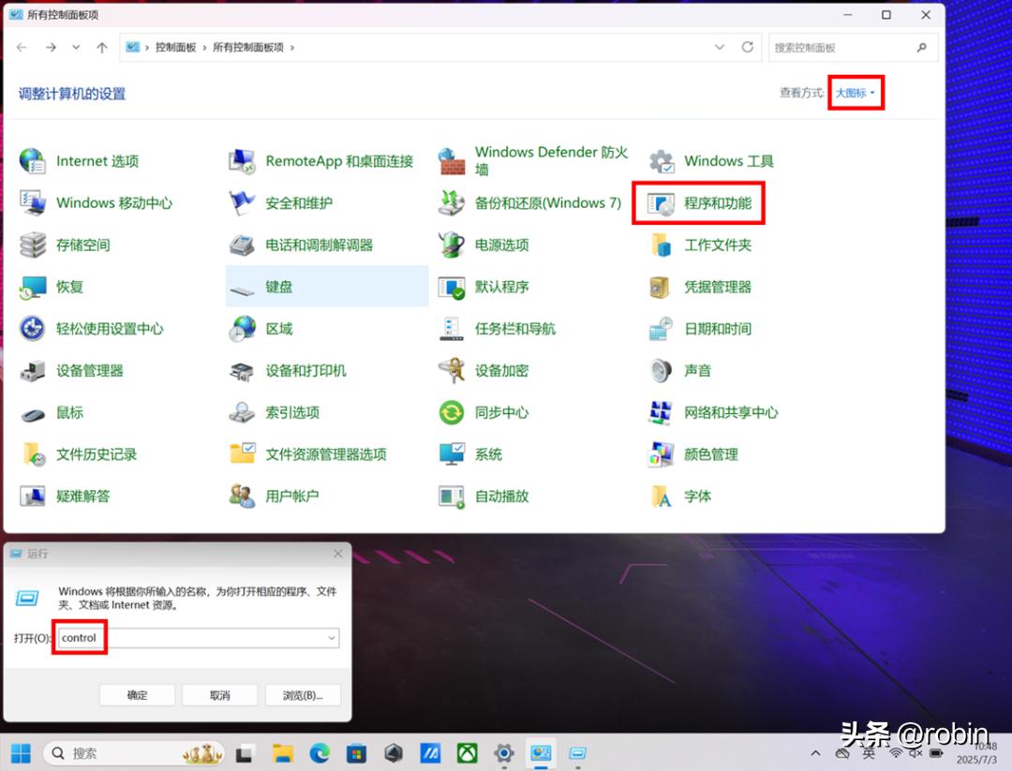
Task: Open the 索引选项 icon
Action: [x=242, y=412]
